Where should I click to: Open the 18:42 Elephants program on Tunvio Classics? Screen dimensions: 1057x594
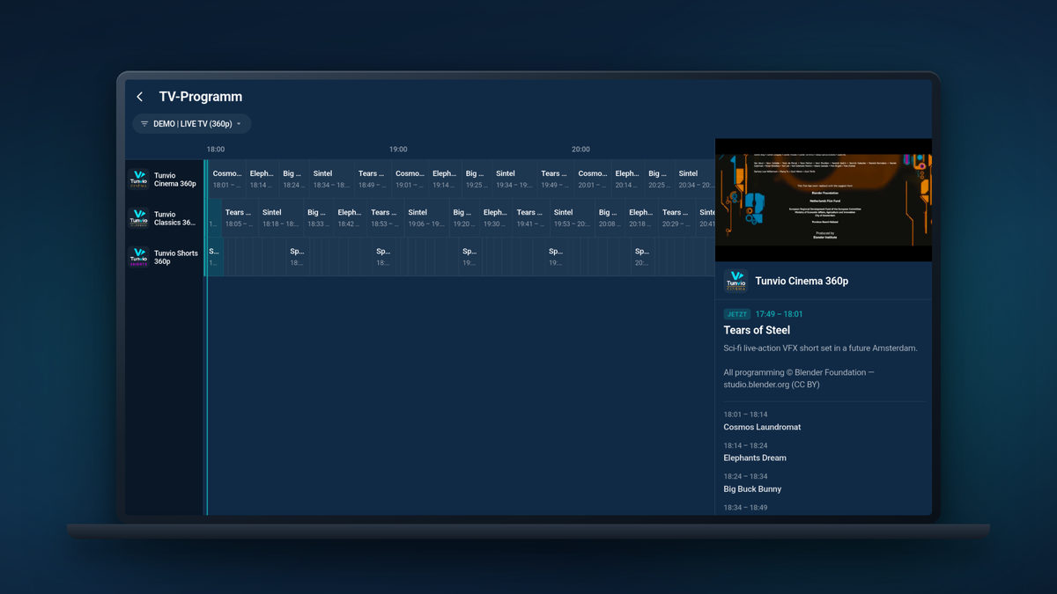pos(351,217)
